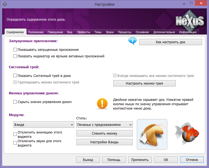This screenshot has height=168, width=209.
Task: Confirm with the OK button
Action: [166, 160]
